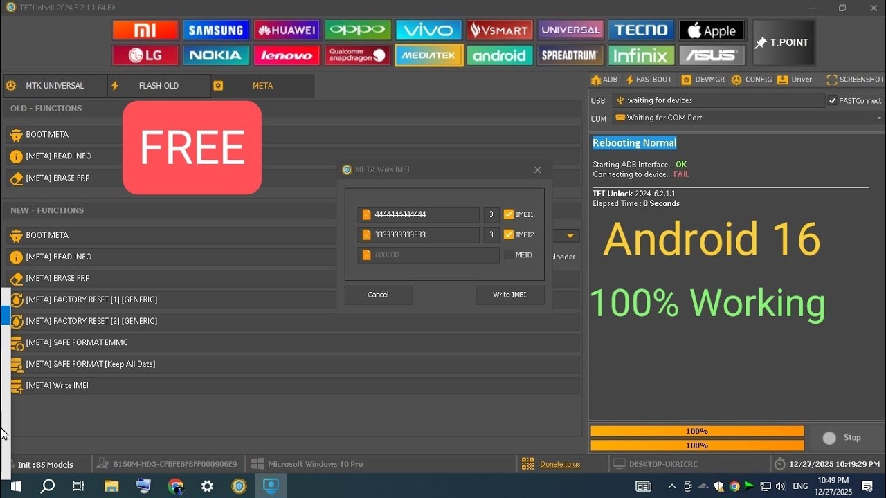Click the lower 100% progress bar
Image resolution: width=886 pixels, height=498 pixels.
pos(697,445)
